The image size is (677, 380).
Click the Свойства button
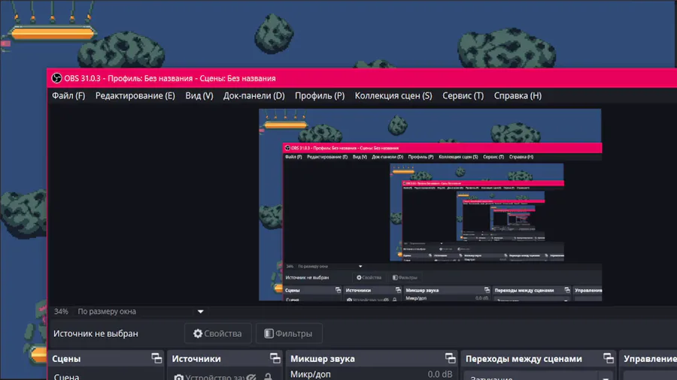[217, 333]
